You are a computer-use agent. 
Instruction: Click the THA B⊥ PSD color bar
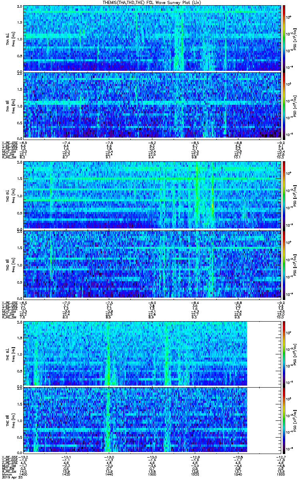pyautogui.click(x=284, y=38)
